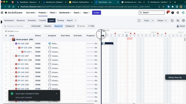Open the Filter button
Image resolution: width=186 pixels, height=104 pixels.
pos(91,26)
